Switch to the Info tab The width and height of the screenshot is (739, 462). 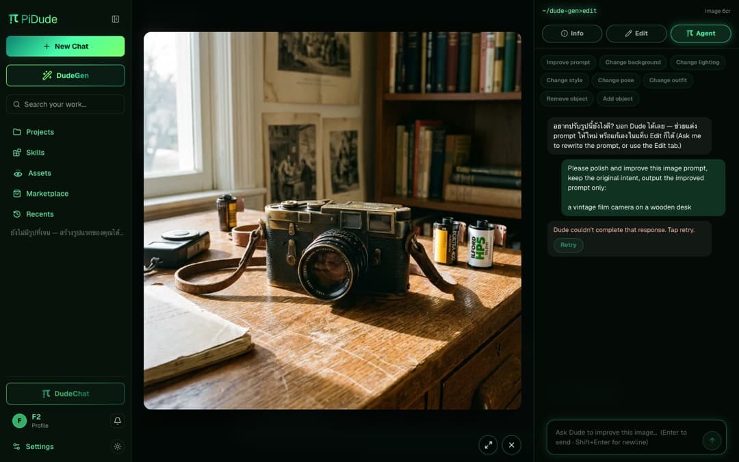[572, 34]
